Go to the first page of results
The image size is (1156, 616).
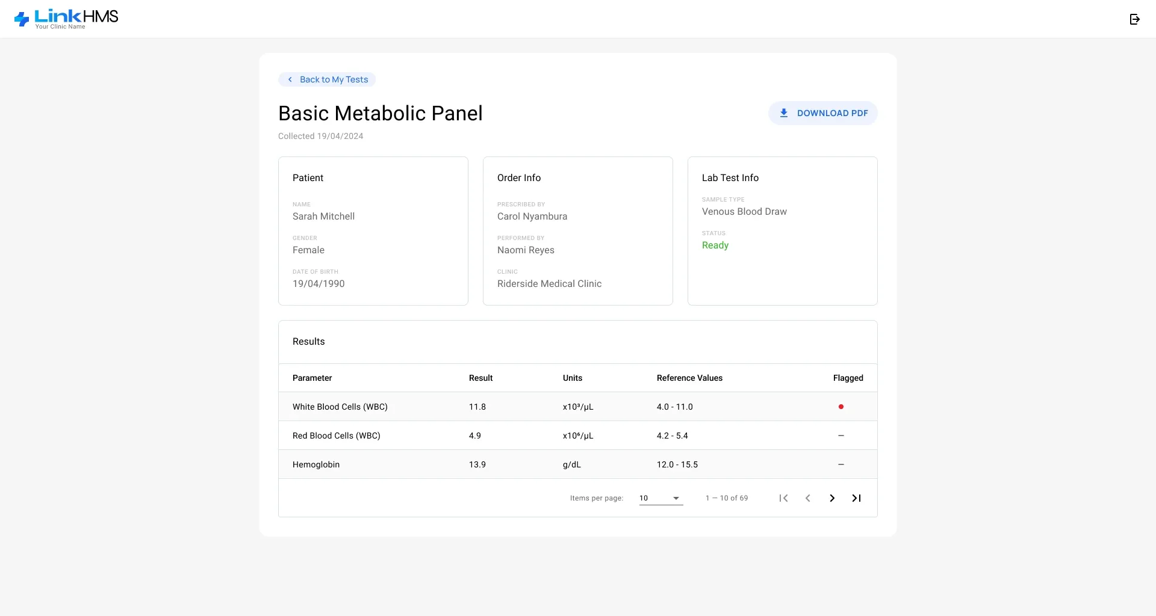(783, 498)
